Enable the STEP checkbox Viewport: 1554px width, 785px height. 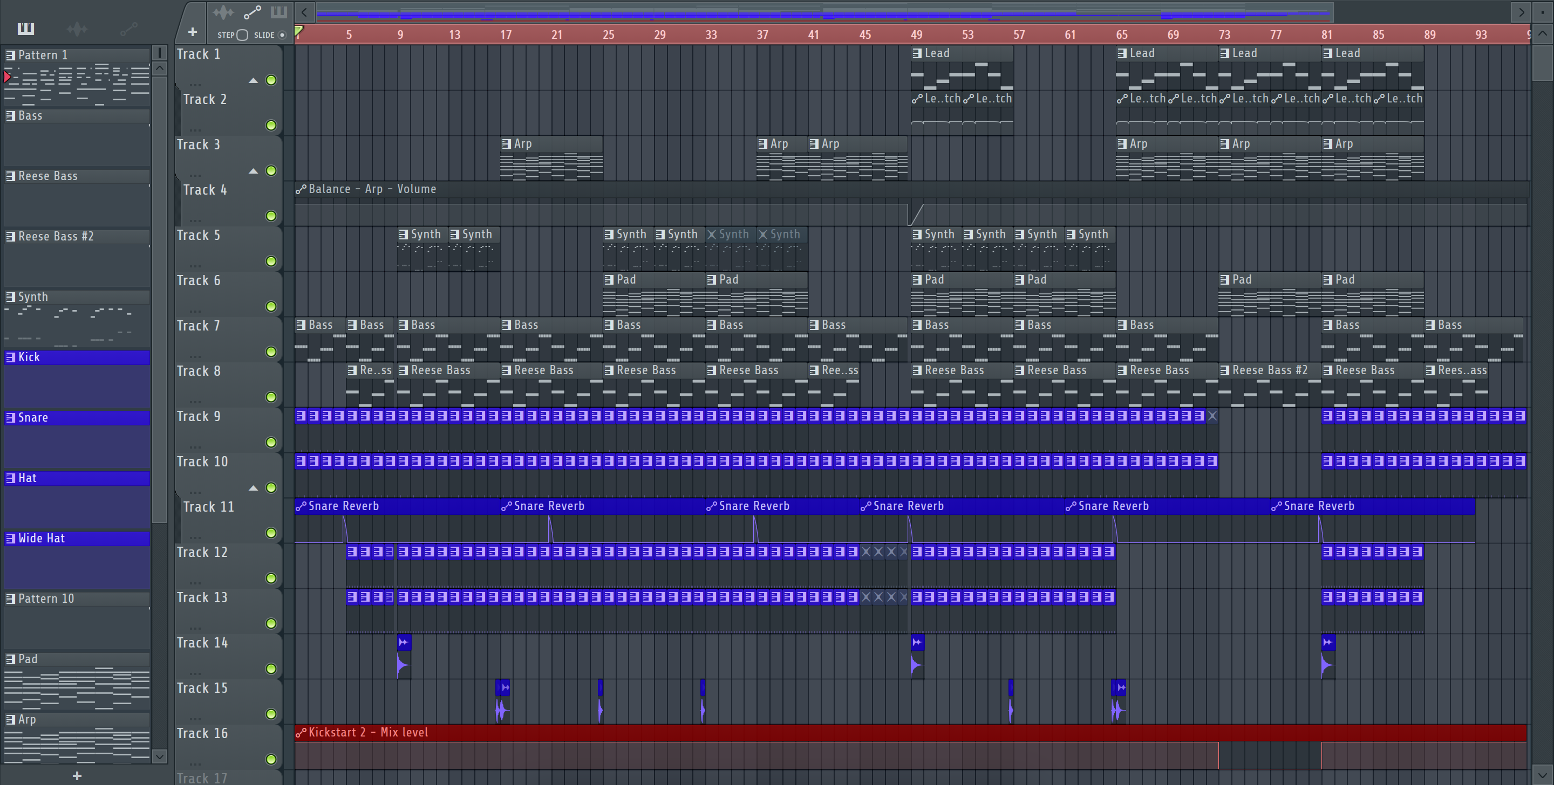[242, 35]
